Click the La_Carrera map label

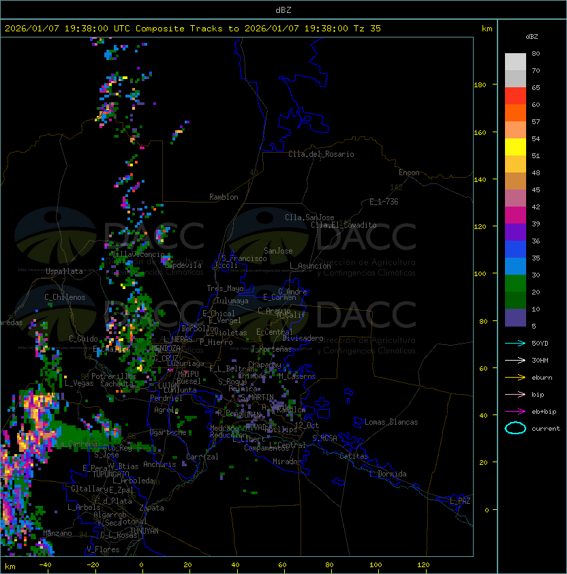(x=77, y=444)
